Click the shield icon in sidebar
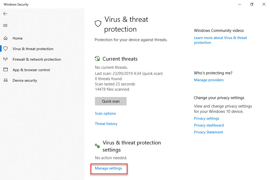 point(5,49)
